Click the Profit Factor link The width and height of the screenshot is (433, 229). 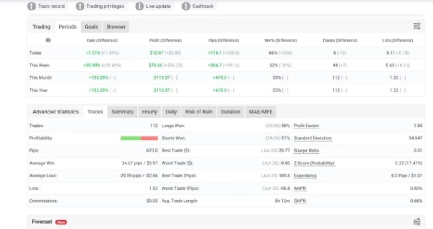tap(306, 126)
